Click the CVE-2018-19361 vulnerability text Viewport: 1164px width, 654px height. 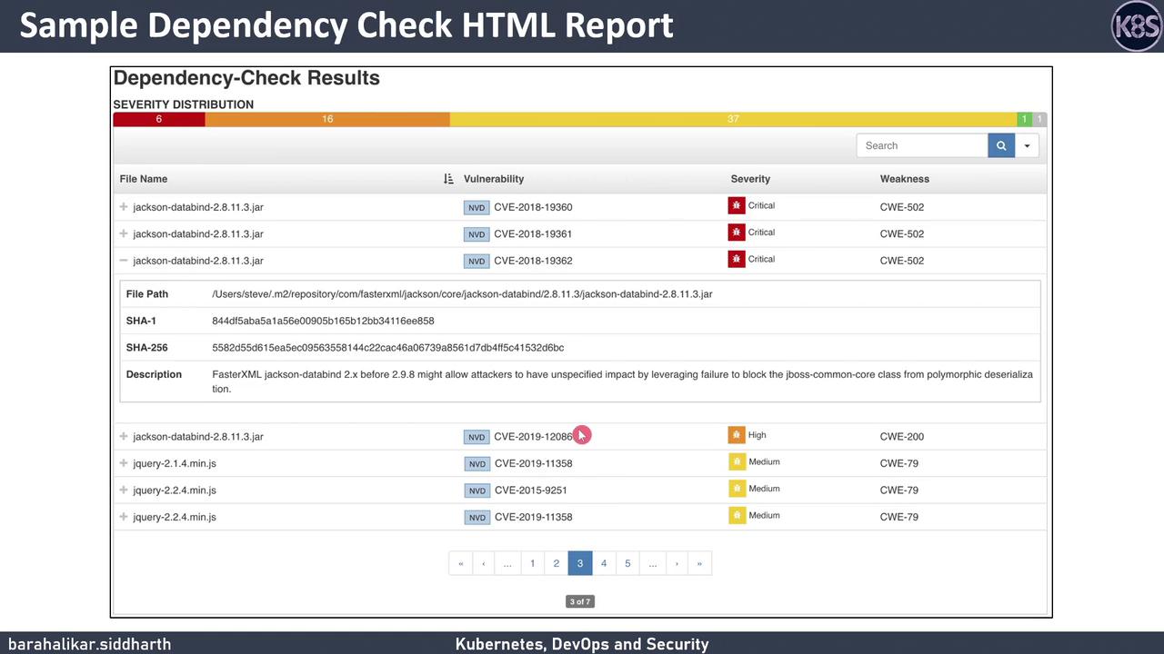(x=533, y=233)
